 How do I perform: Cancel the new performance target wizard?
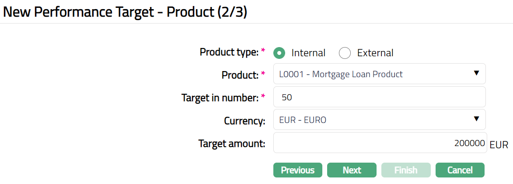click(460, 170)
